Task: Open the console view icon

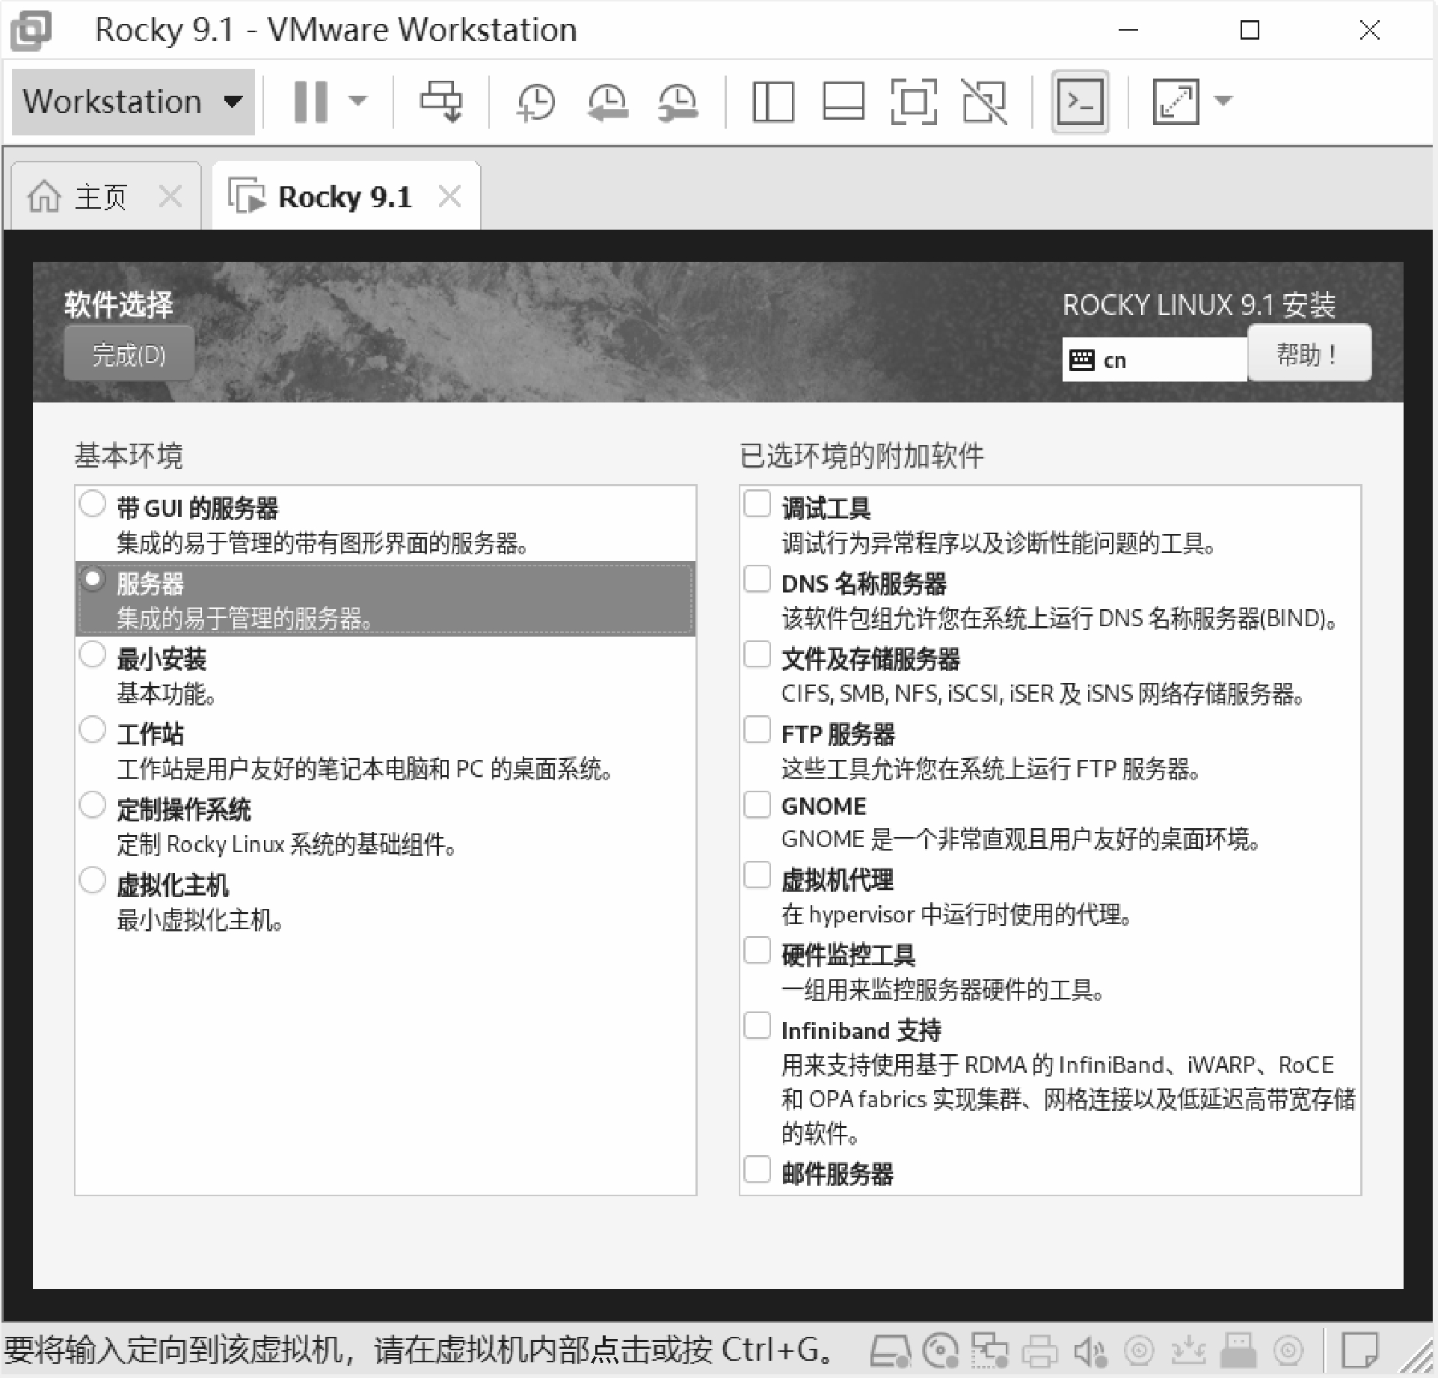Action: (1079, 101)
